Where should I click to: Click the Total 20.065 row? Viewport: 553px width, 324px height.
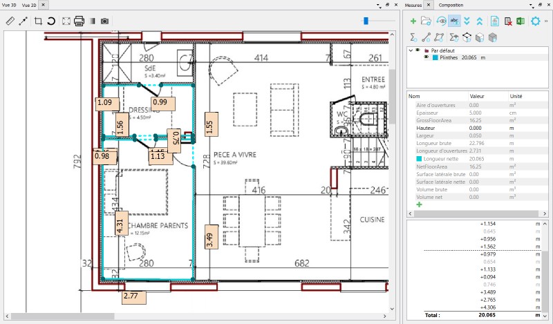click(x=483, y=315)
